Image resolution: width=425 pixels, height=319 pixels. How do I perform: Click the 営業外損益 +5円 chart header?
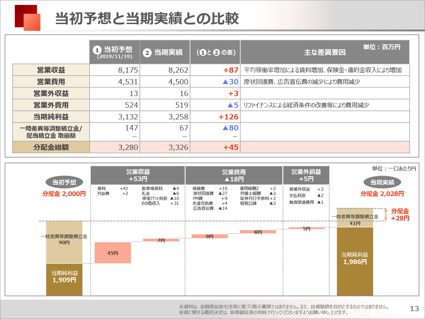pos(306,175)
